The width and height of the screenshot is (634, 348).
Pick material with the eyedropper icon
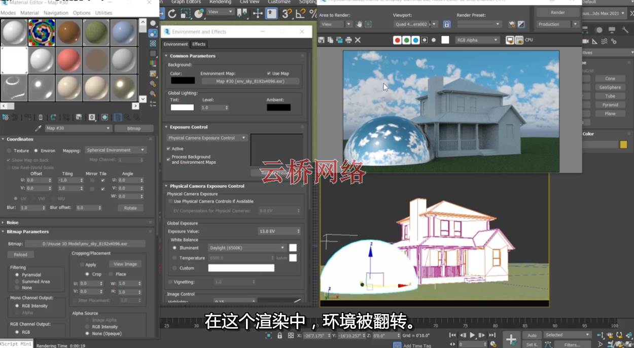coord(38,128)
